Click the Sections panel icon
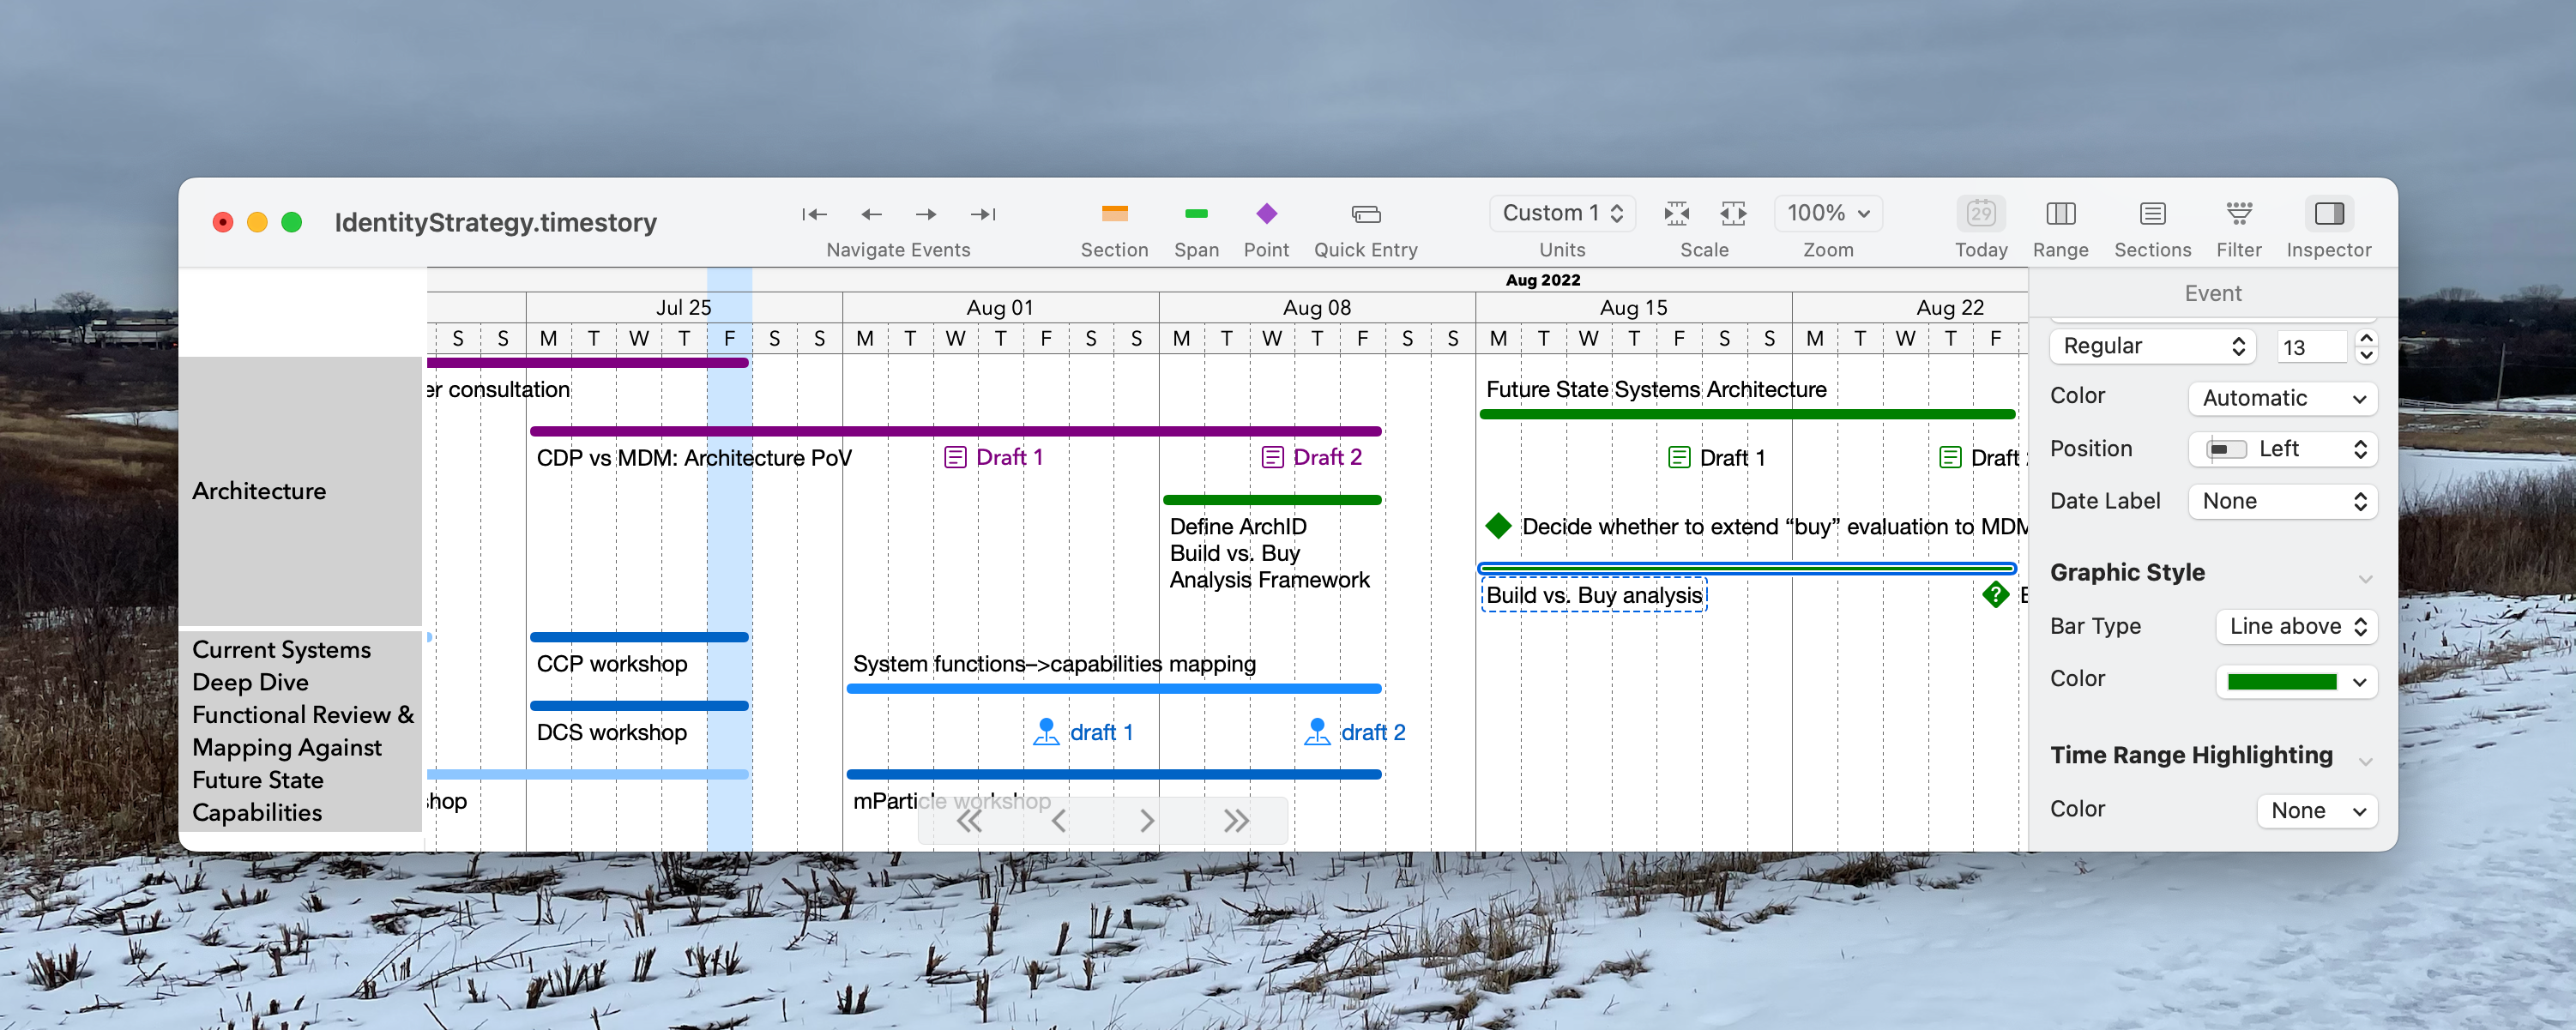 click(x=2152, y=214)
